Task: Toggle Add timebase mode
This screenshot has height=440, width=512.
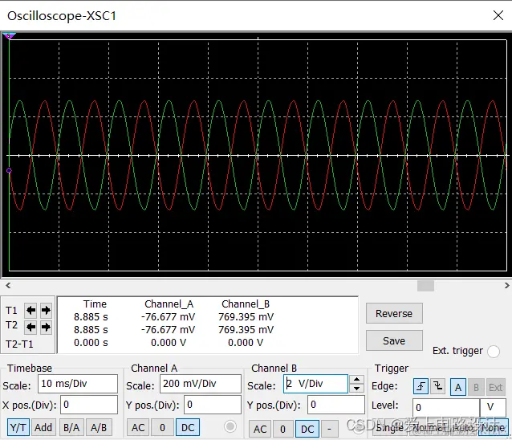Action: pos(43,427)
